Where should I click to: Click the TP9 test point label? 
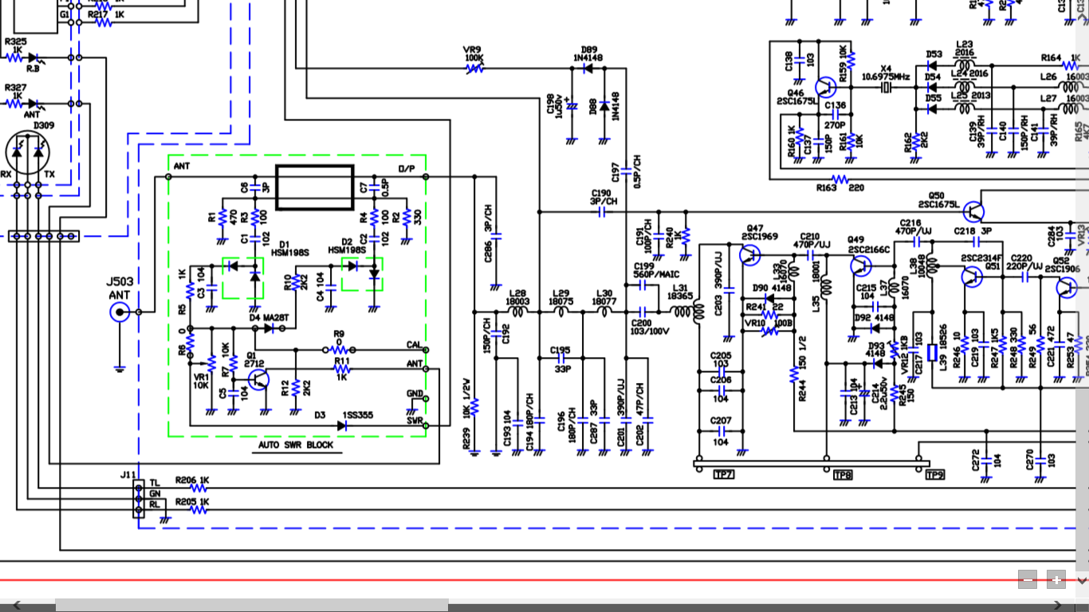[x=934, y=475]
